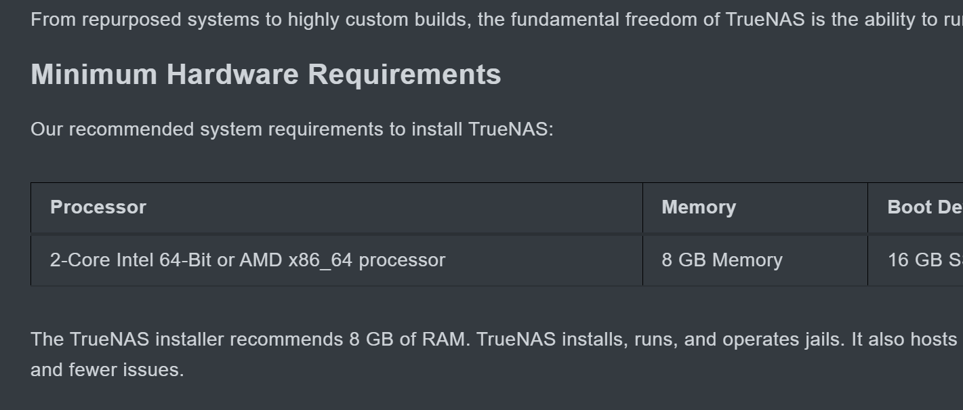The width and height of the screenshot is (963, 410).
Task: Click the partially visible Boot Device header
Action: point(925,207)
